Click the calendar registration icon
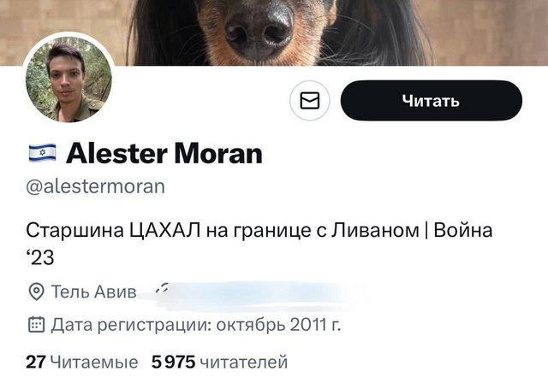548x377 pixels. pos(36,325)
